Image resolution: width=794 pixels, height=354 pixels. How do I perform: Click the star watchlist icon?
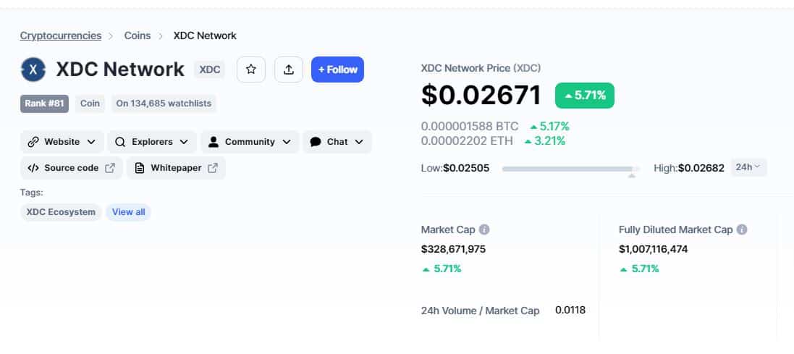tap(250, 69)
